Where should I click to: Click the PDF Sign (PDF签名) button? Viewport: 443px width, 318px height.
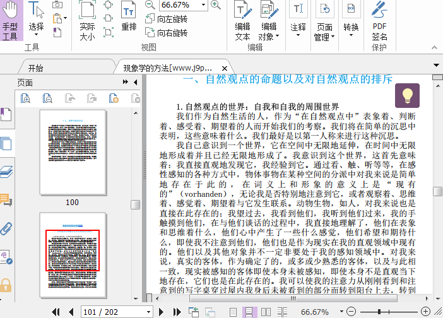click(379, 20)
